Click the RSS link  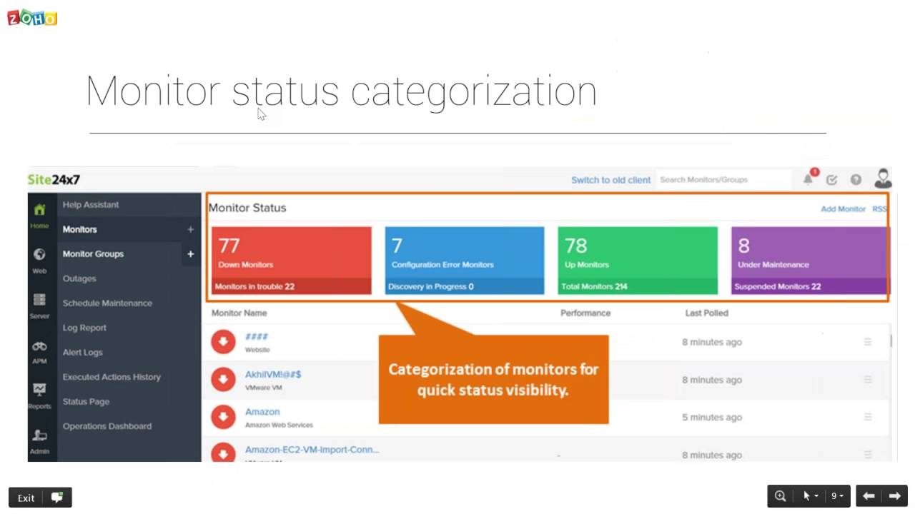(x=879, y=209)
